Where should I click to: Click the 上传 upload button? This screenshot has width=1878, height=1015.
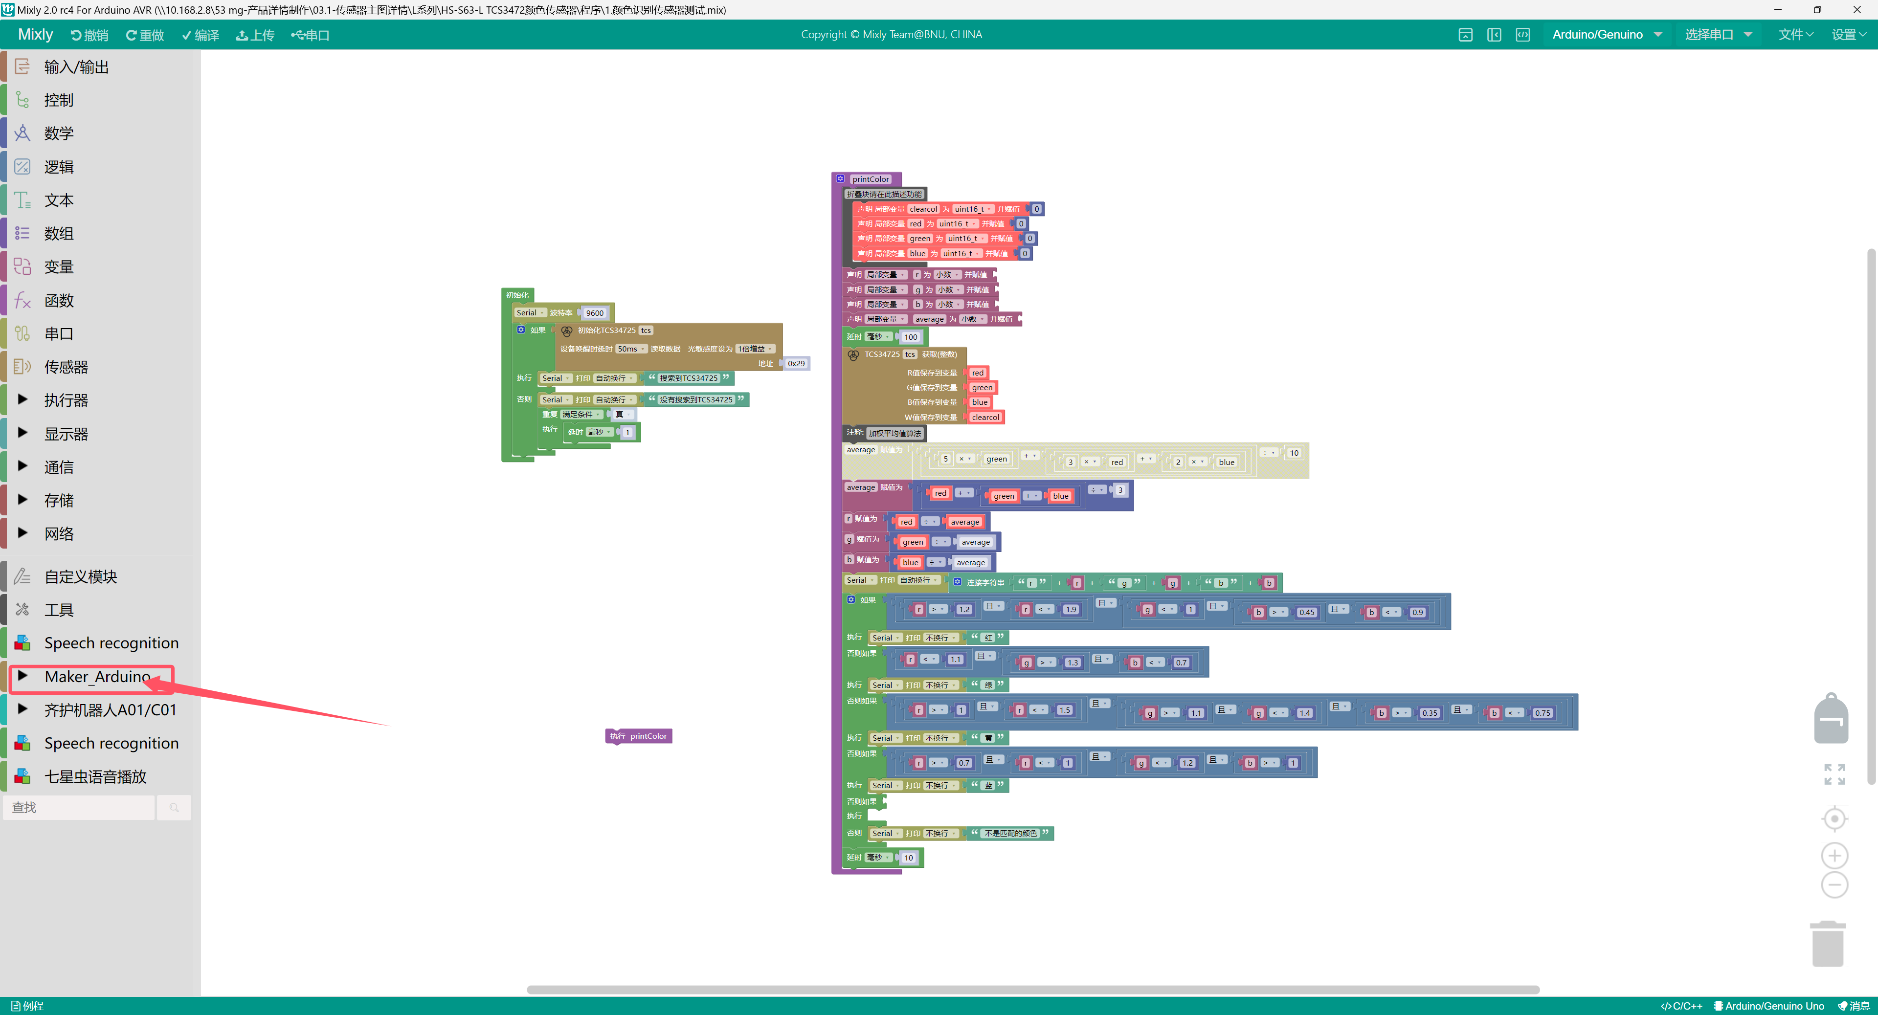click(255, 35)
